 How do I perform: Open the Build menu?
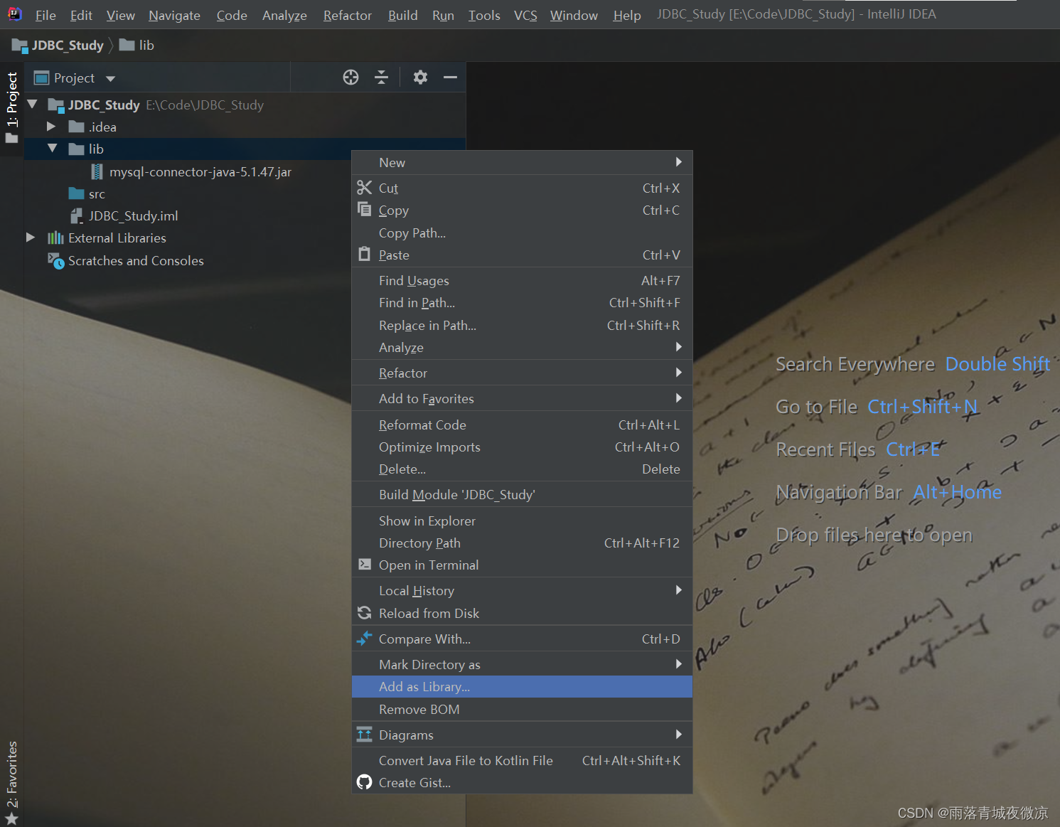pyautogui.click(x=402, y=15)
